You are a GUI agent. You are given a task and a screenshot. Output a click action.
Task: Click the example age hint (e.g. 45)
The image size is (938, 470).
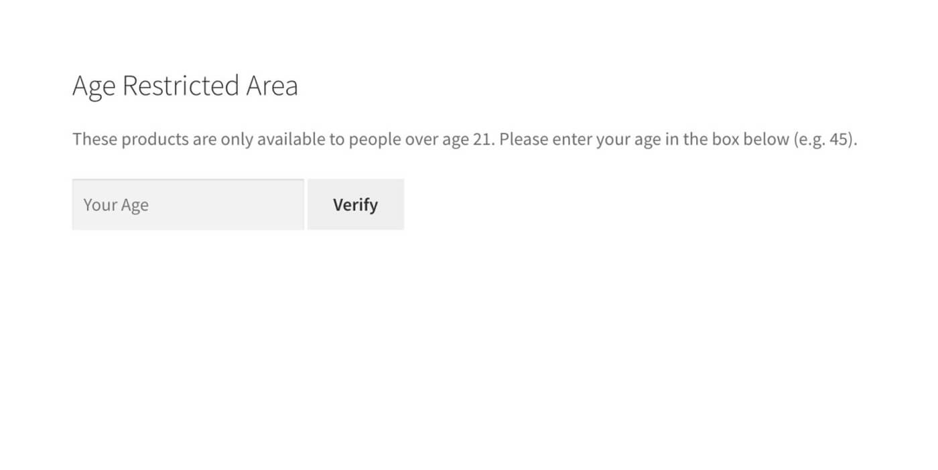tap(824, 139)
